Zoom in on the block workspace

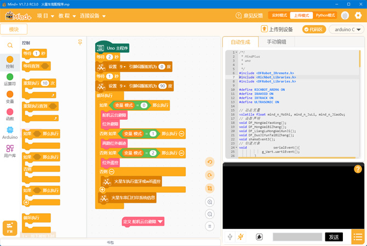210,202
